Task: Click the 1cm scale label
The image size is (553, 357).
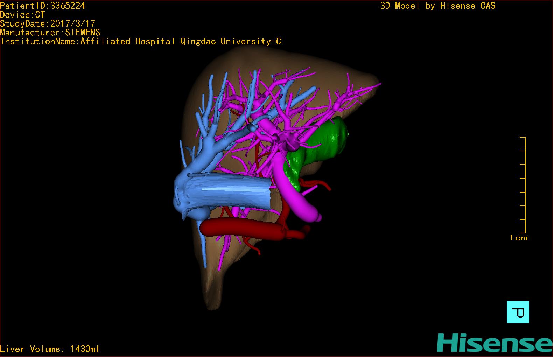Action: pyautogui.click(x=518, y=238)
